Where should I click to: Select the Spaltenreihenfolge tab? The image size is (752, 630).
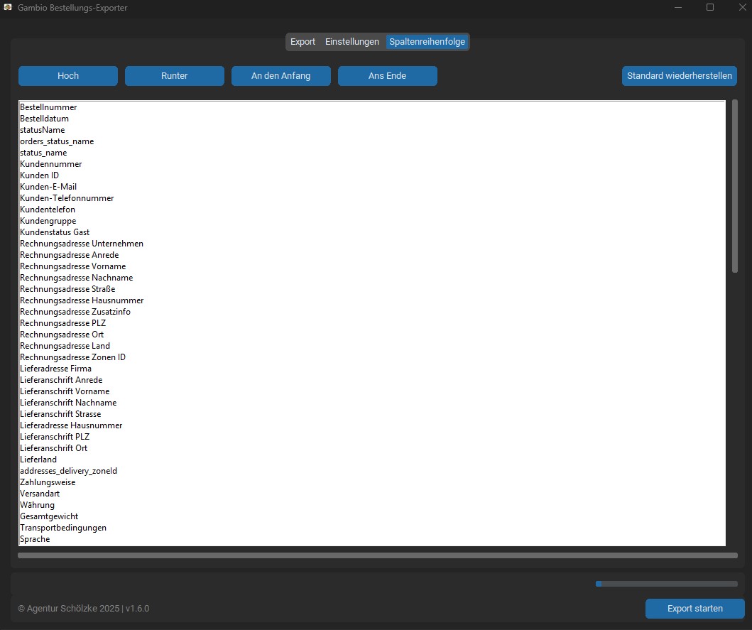[x=427, y=42]
